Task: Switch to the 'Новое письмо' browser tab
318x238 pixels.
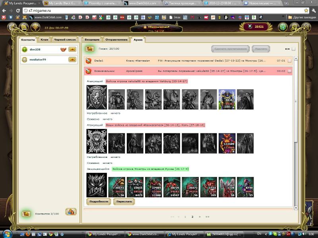Action: [263, 3]
